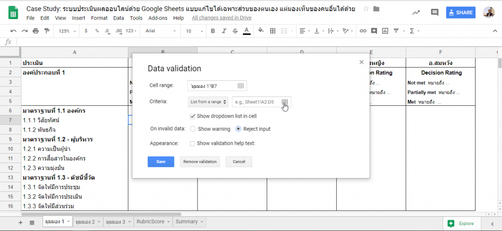The height and width of the screenshot is (231, 502).
Task: Open the 'List from a range' criteria dropdown
Action: pos(208,102)
